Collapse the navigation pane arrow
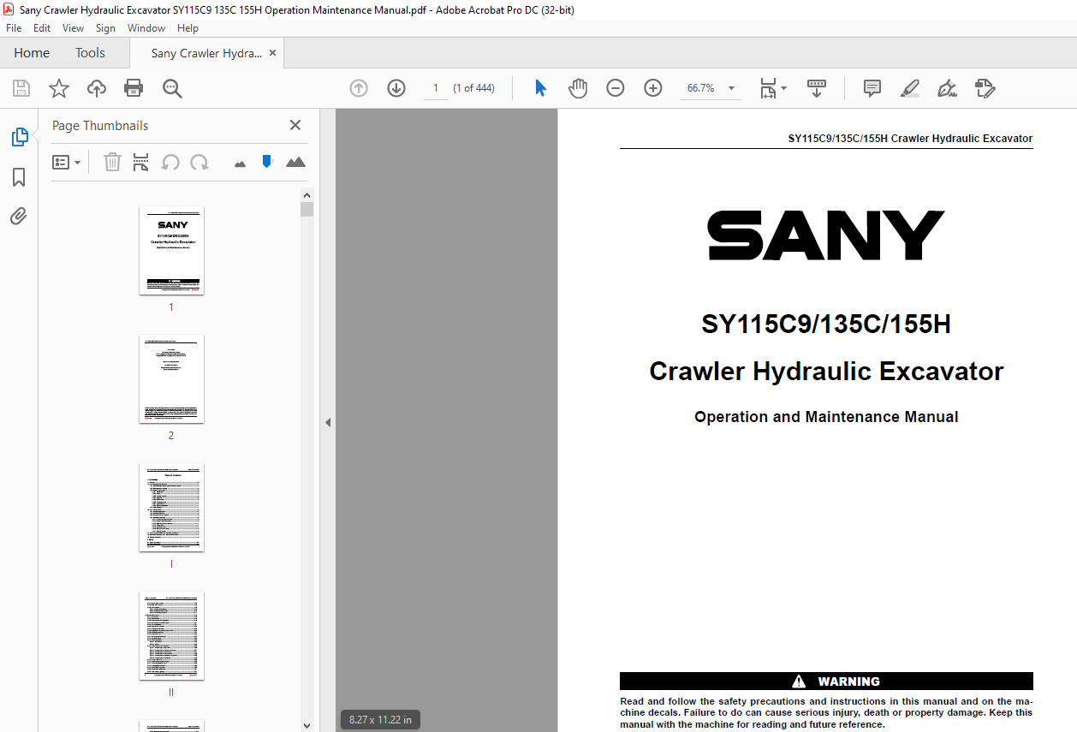1077x732 pixels. point(327,422)
